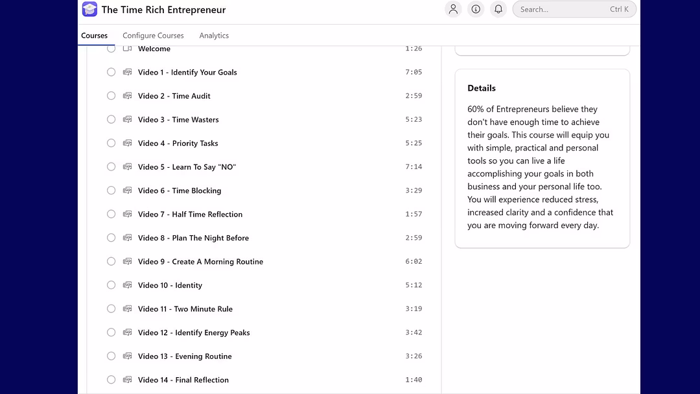Viewport: 700px width, 394px height.
Task: Open Video 9 - Create A Morning Routine
Action: 200,262
